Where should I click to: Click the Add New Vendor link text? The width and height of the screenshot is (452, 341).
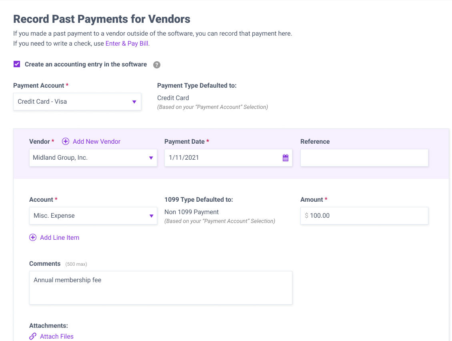(96, 141)
